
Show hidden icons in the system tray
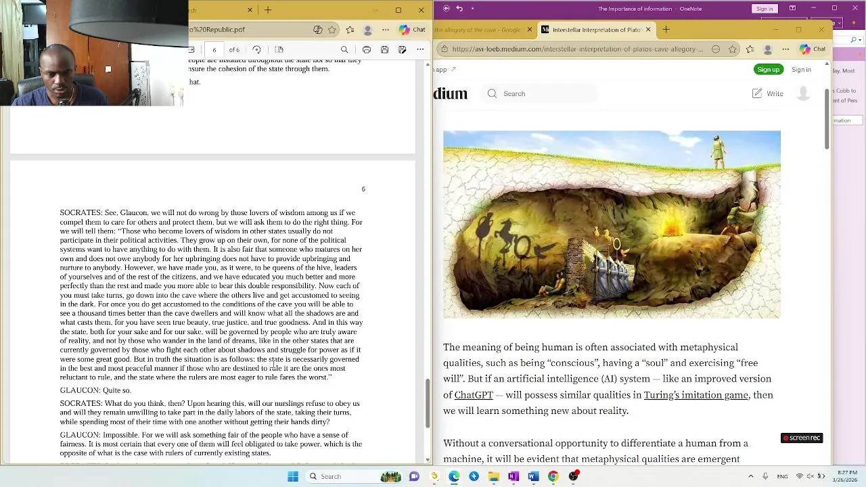750,476
